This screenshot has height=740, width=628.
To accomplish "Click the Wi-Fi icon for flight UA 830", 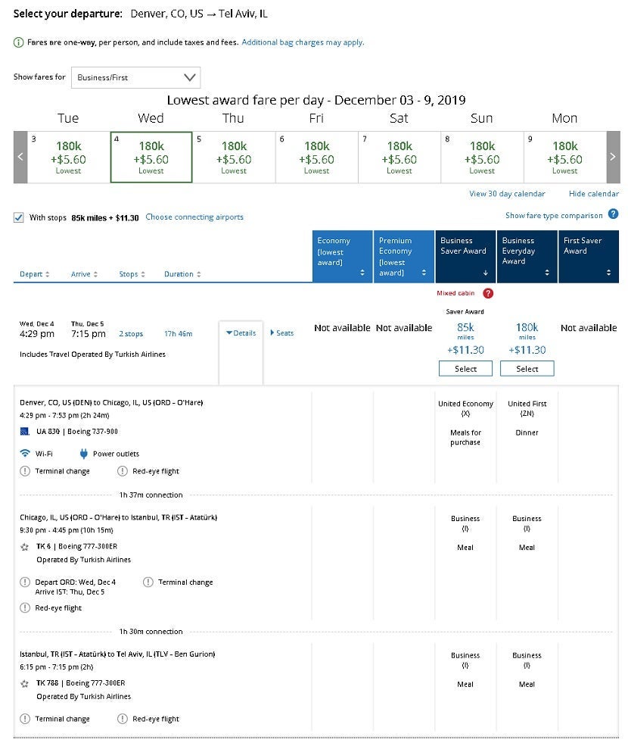I will tap(25, 454).
